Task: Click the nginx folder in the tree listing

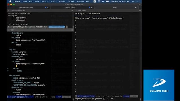Action: pyautogui.click(x=14, y=16)
